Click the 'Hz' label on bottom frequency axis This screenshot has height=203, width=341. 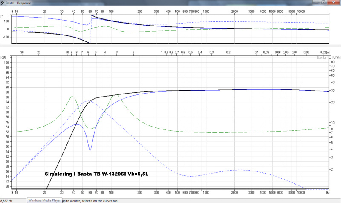click(x=327, y=193)
